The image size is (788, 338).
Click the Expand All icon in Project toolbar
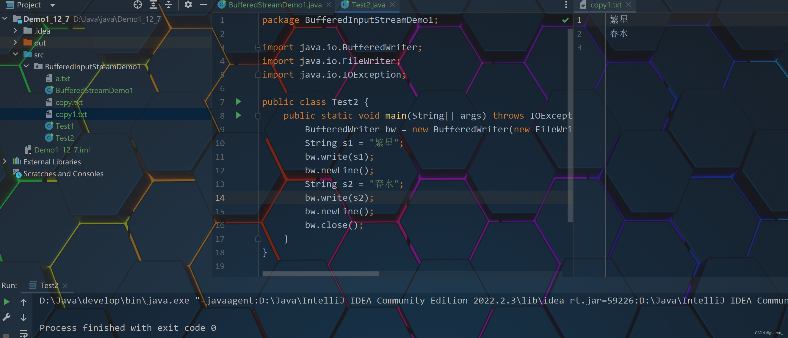[153, 4]
